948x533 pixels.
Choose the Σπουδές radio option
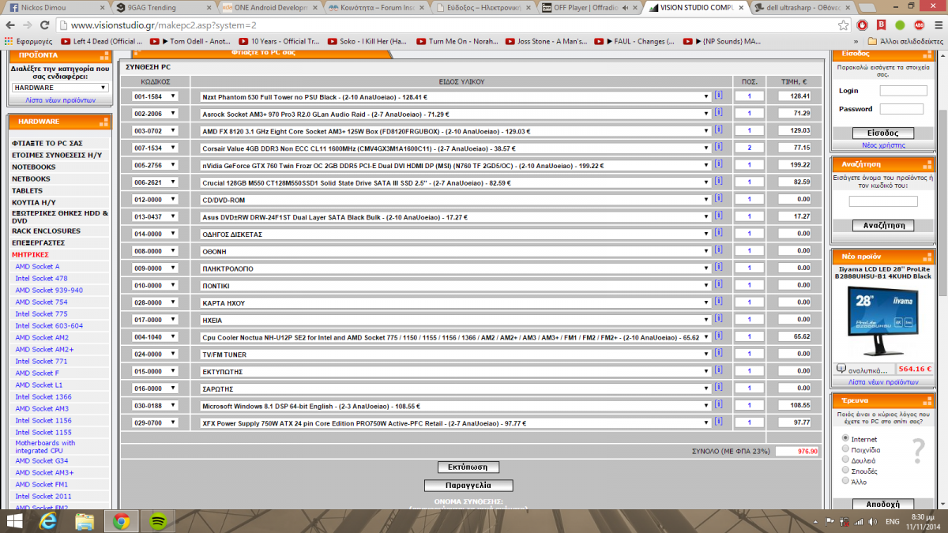pos(846,470)
